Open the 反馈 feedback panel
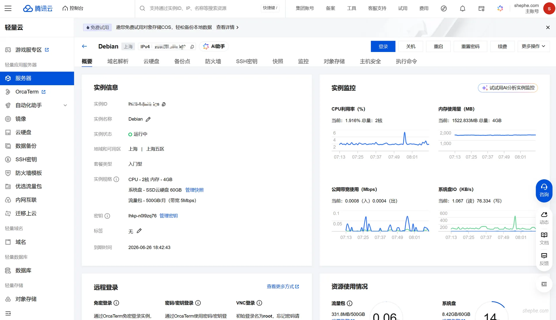556x320 pixels. pyautogui.click(x=544, y=258)
